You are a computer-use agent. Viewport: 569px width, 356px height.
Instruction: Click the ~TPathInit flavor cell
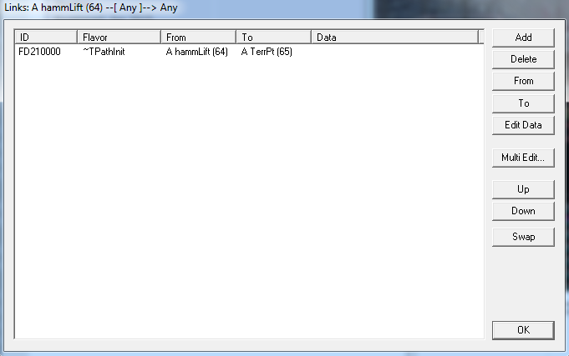pyautogui.click(x=104, y=52)
